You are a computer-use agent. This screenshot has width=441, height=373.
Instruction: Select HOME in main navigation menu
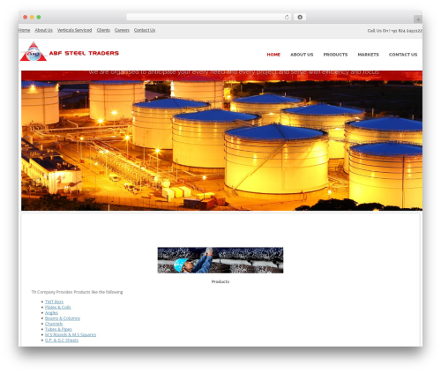[273, 55]
